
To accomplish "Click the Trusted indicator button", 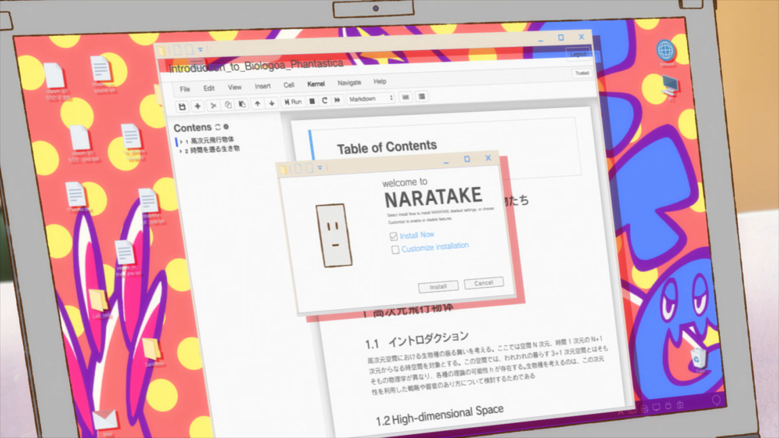I will click(582, 73).
